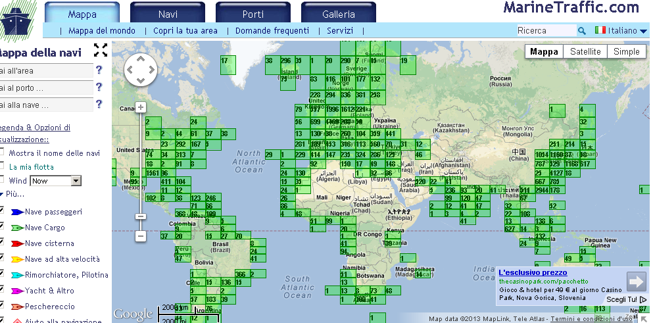Select Simple map type
Image resolution: width=653 pixels, height=323 pixels.
[x=626, y=52]
